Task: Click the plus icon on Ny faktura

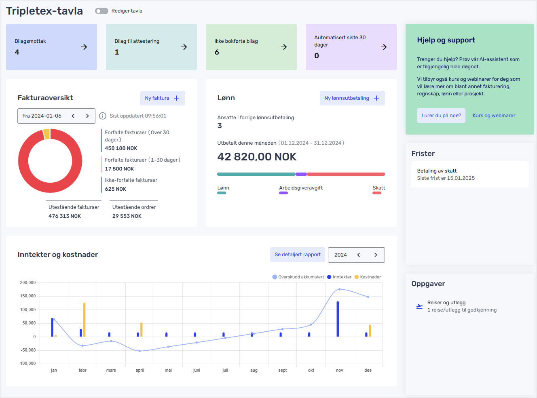Action: (177, 98)
